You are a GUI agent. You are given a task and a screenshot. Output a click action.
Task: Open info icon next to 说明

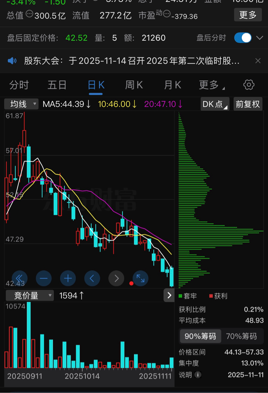click(x=198, y=375)
